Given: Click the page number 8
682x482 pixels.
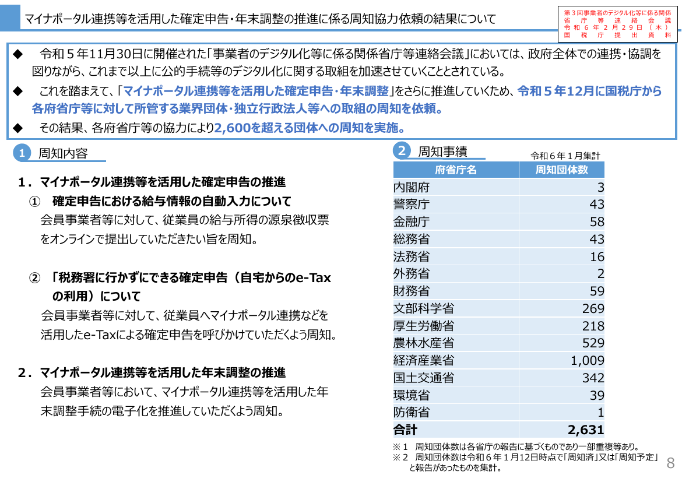Looking at the screenshot, I should [671, 462].
